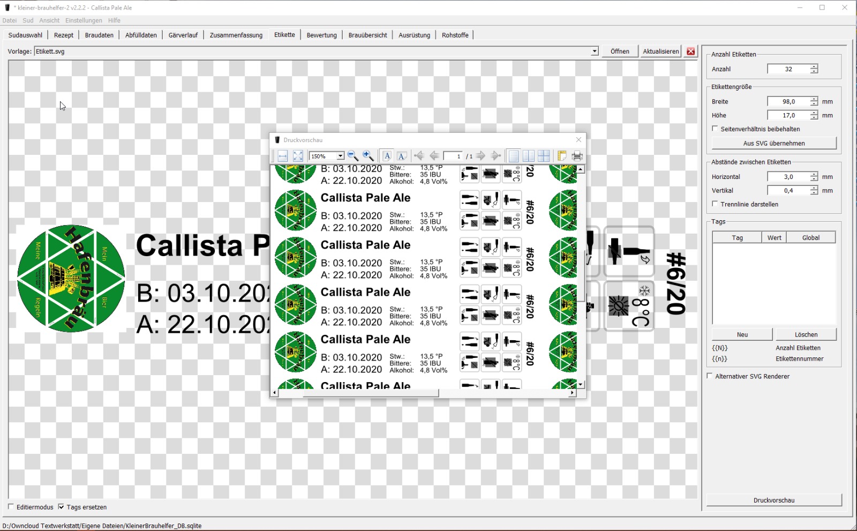Click the print icon in Druckvorschau
The height and width of the screenshot is (531, 857).
577,156
